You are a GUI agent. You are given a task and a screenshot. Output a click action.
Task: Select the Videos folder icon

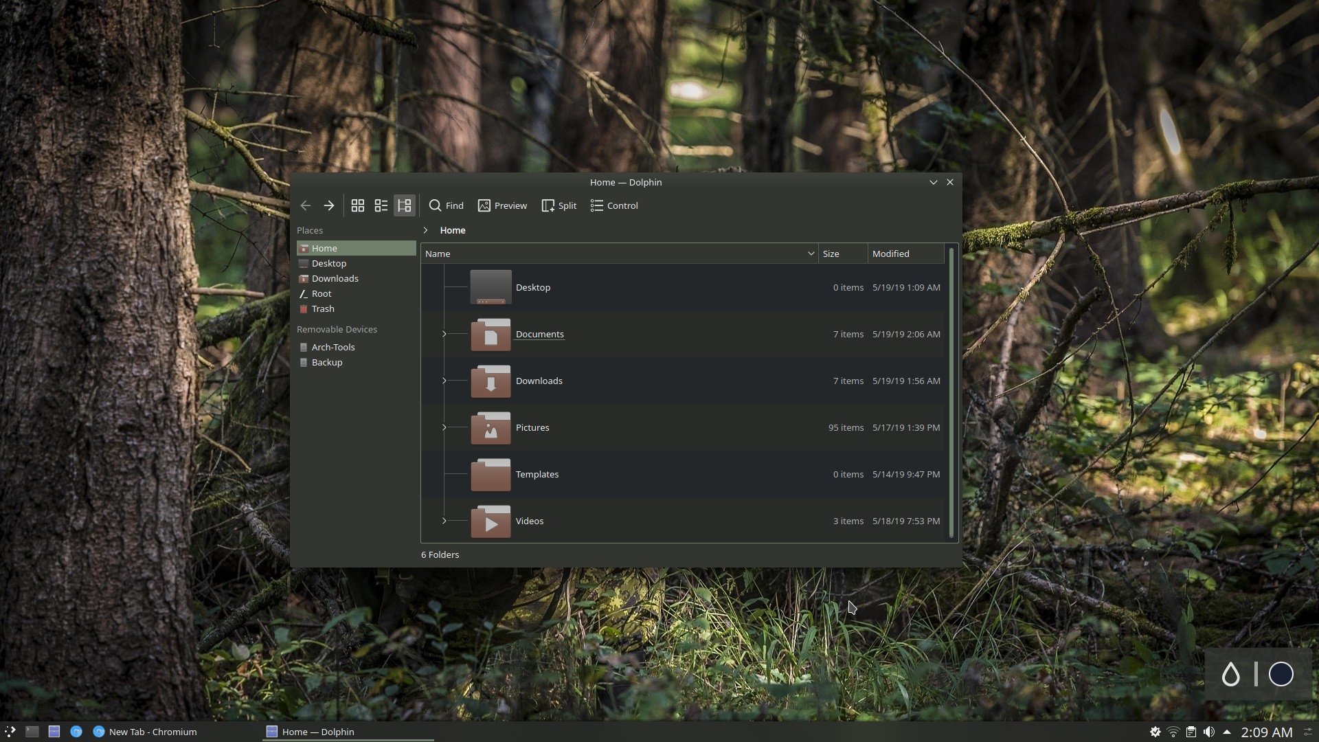[x=491, y=521]
